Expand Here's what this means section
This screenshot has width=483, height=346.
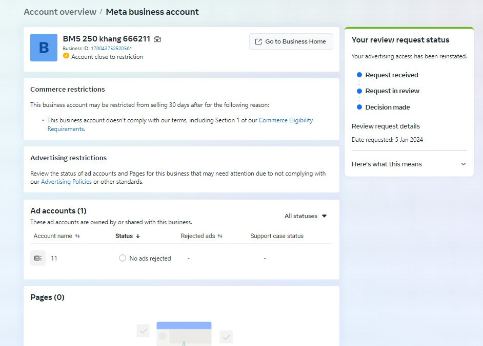point(409,164)
